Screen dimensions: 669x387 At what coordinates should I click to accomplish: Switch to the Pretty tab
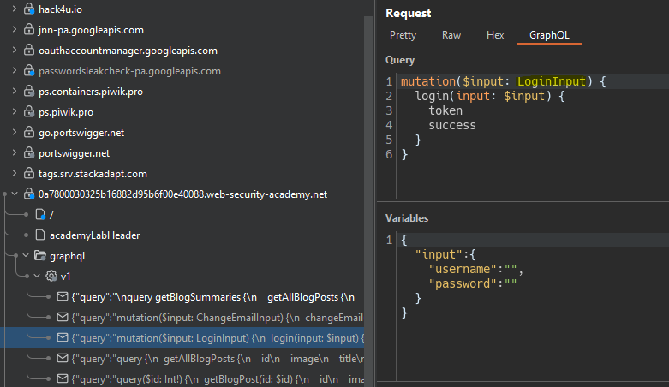403,35
